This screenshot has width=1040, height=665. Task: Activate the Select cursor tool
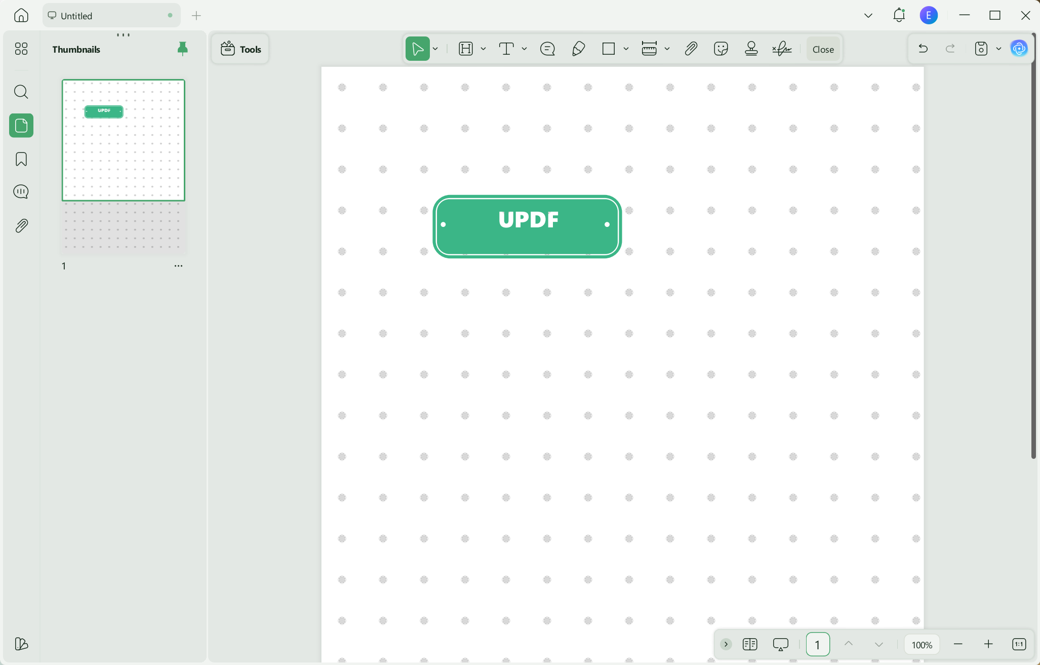tap(418, 49)
